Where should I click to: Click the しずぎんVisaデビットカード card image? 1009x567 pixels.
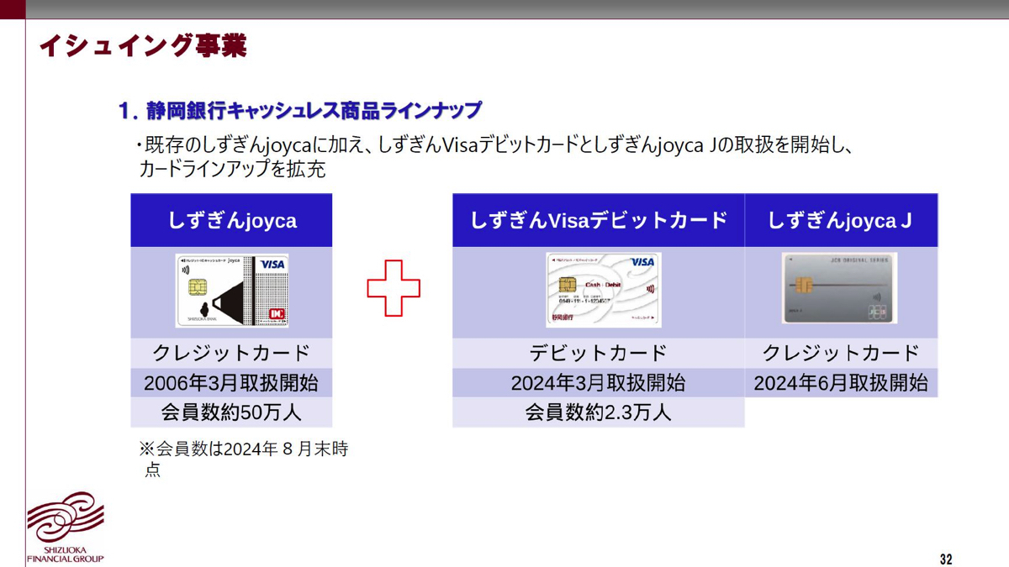point(603,290)
